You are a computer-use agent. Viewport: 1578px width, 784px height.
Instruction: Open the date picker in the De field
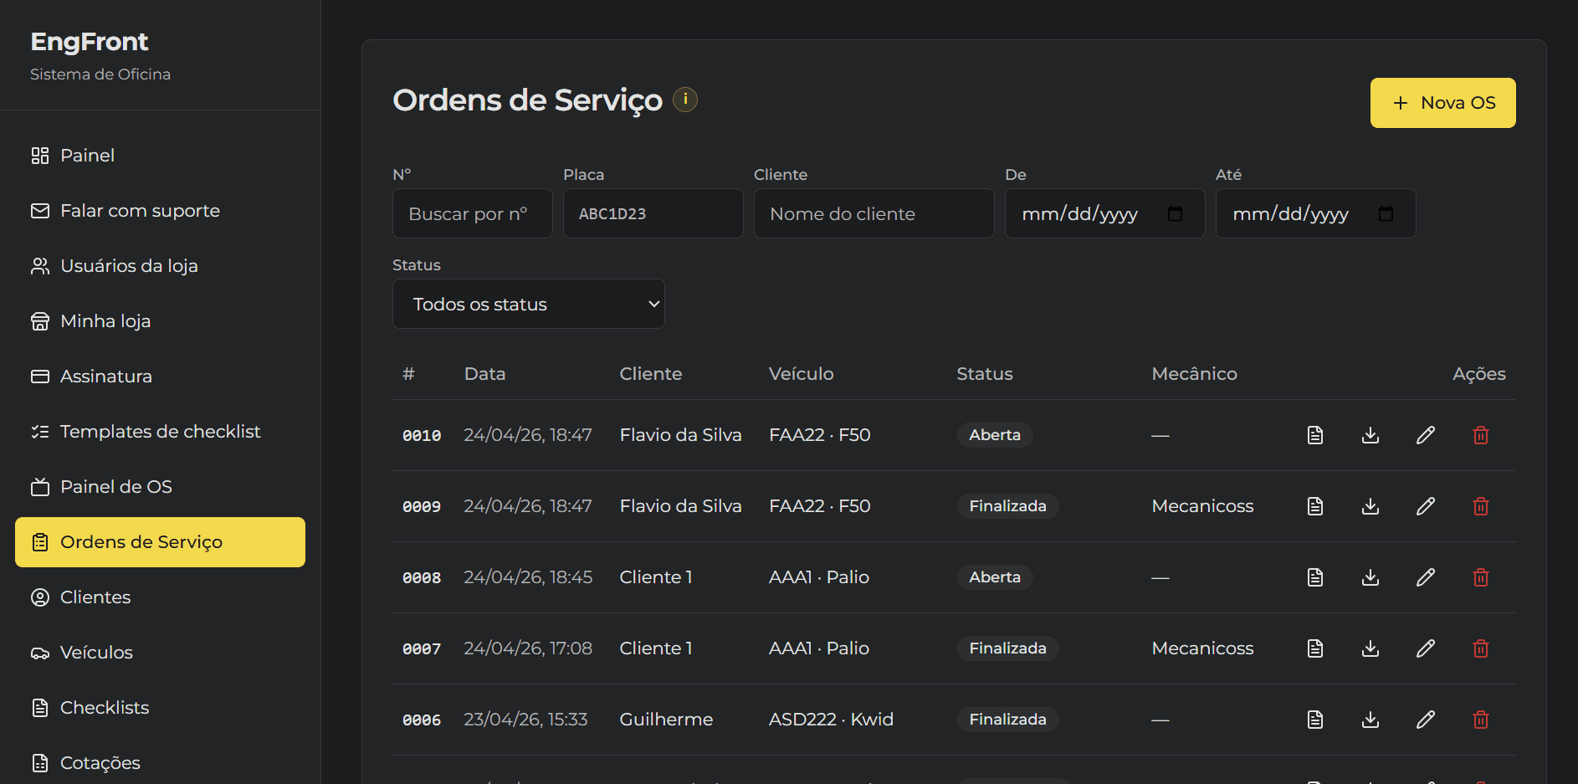(x=1175, y=213)
